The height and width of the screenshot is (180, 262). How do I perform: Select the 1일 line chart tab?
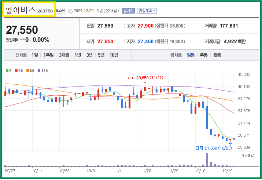[35, 55]
